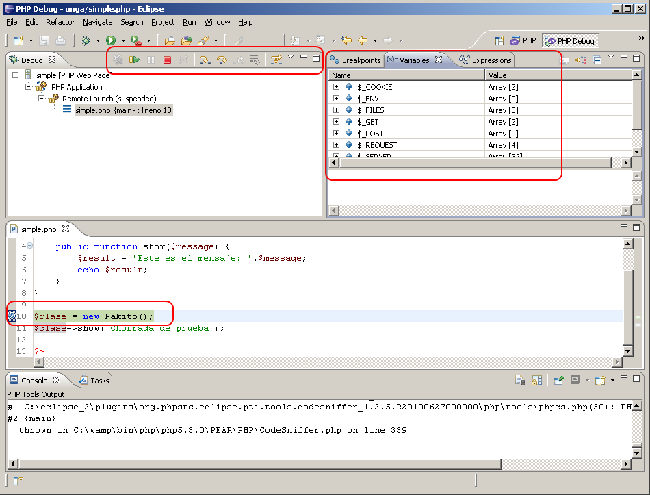Expand the $_COOKIE variable
Screen dimensions: 650x495
(336, 87)
